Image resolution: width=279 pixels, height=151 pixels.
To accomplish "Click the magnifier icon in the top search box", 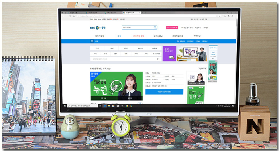I will pos(155,28).
